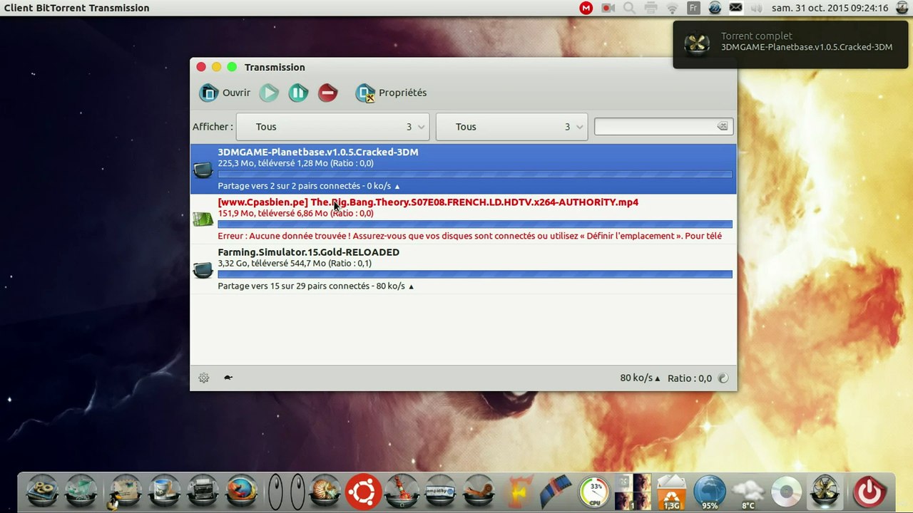Clear the torrent search field
The height and width of the screenshot is (513, 913).
tap(723, 127)
